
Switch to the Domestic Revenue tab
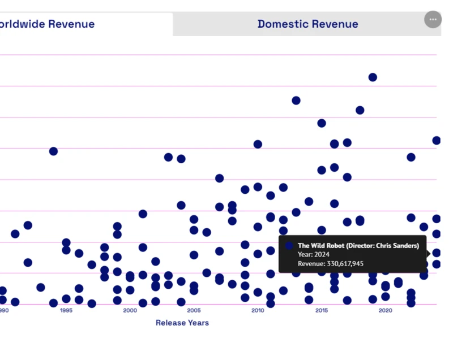point(307,24)
